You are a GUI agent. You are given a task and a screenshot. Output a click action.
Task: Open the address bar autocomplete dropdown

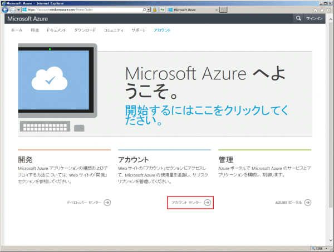(149, 10)
